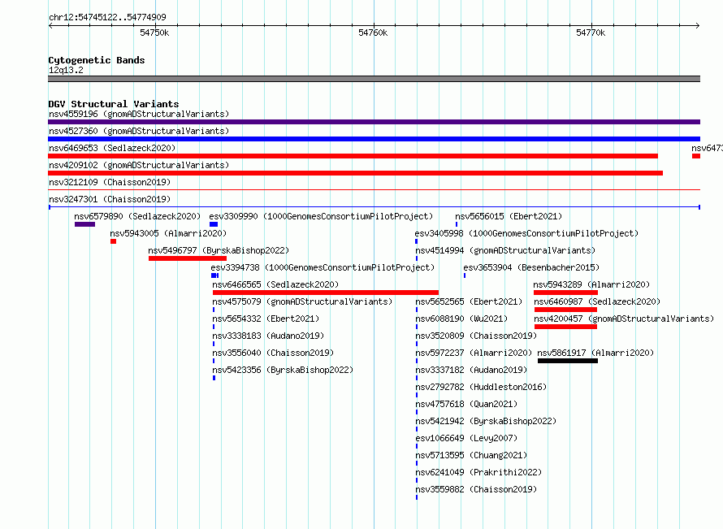The width and height of the screenshot is (723, 529).
Task: Open nsv4514994 gnomADStructuralVariants label
Action: point(505,250)
